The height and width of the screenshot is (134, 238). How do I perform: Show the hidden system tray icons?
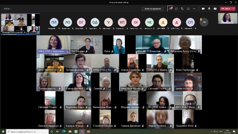click(212, 131)
